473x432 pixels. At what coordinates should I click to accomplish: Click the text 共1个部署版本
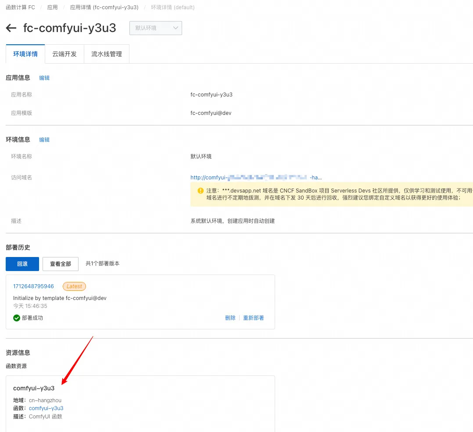(103, 264)
